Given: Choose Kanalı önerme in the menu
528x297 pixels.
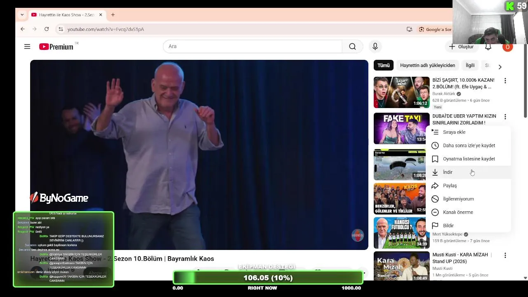Looking at the screenshot, I should click(468, 212).
